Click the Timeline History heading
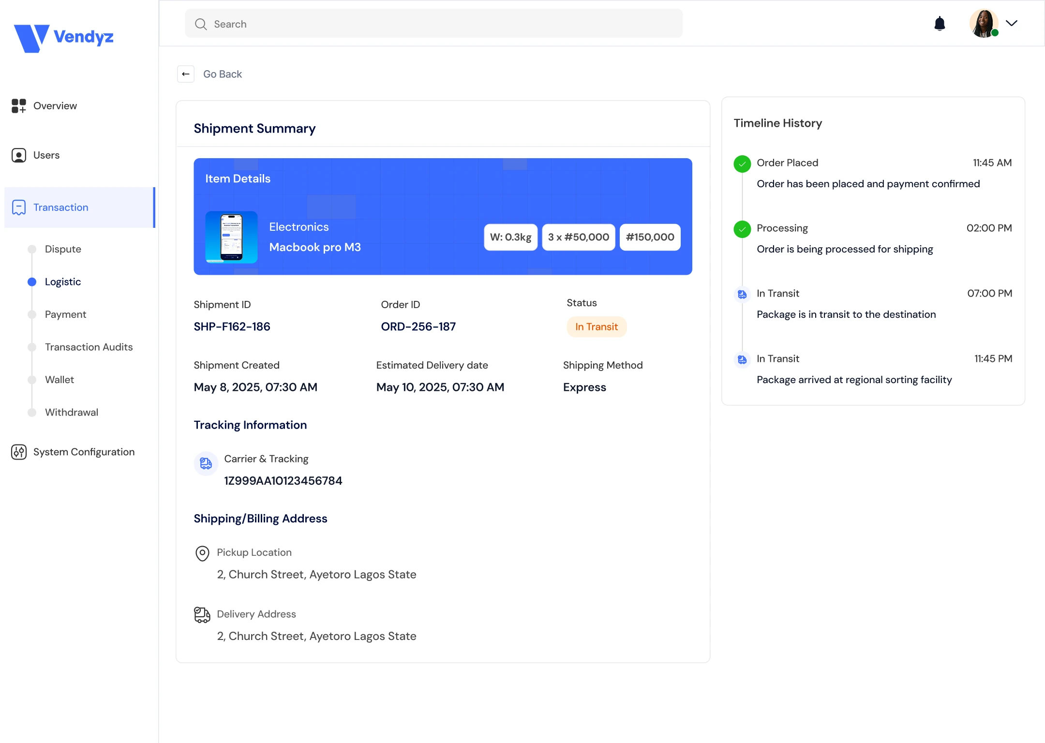Screen dimensions: 1045x743 tap(778, 123)
